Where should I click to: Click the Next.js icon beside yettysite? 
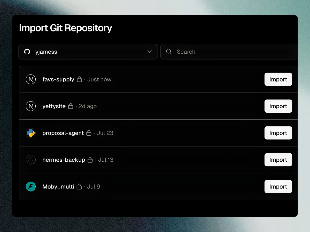click(x=31, y=106)
